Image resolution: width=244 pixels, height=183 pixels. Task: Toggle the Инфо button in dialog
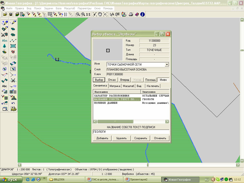163,80
